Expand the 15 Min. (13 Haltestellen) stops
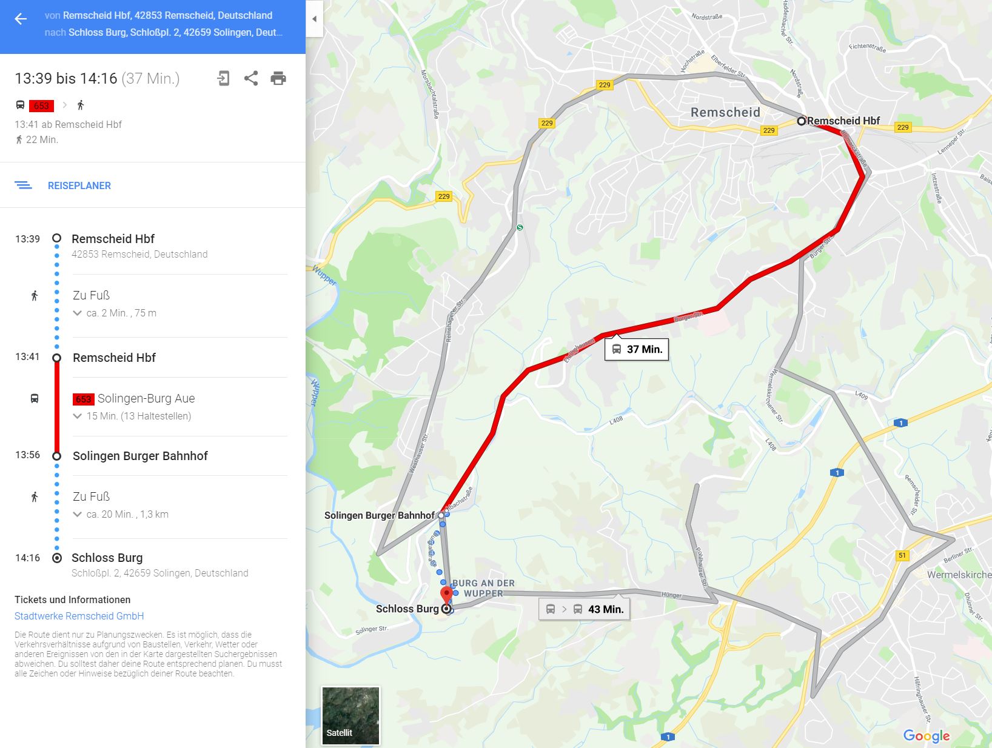 [x=132, y=416]
